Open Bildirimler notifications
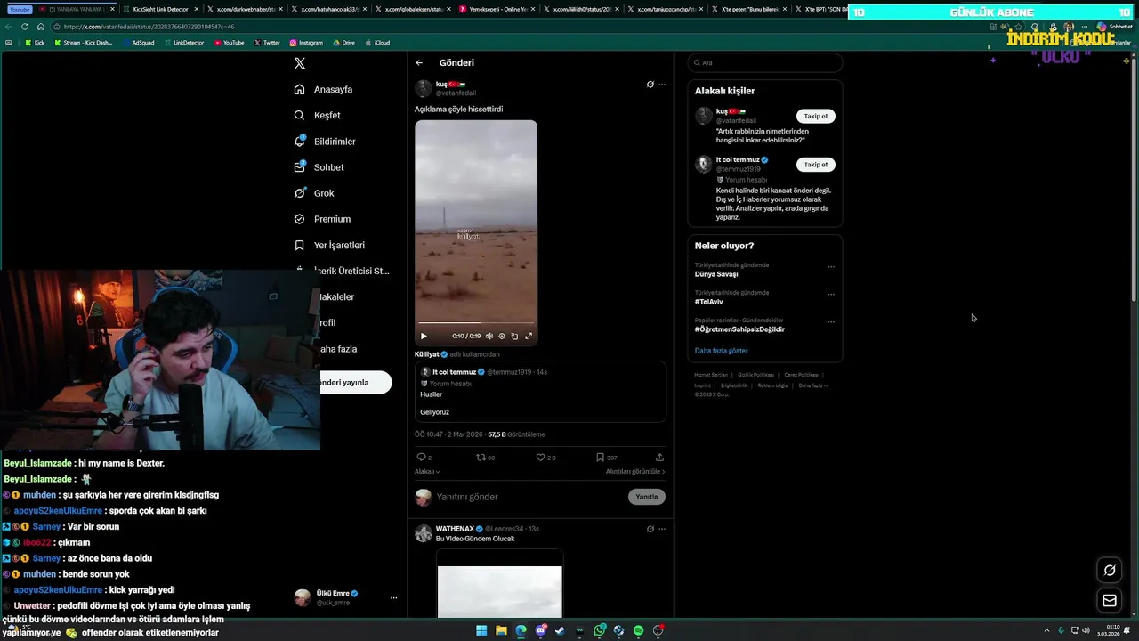1139x641 pixels. pyautogui.click(x=325, y=142)
